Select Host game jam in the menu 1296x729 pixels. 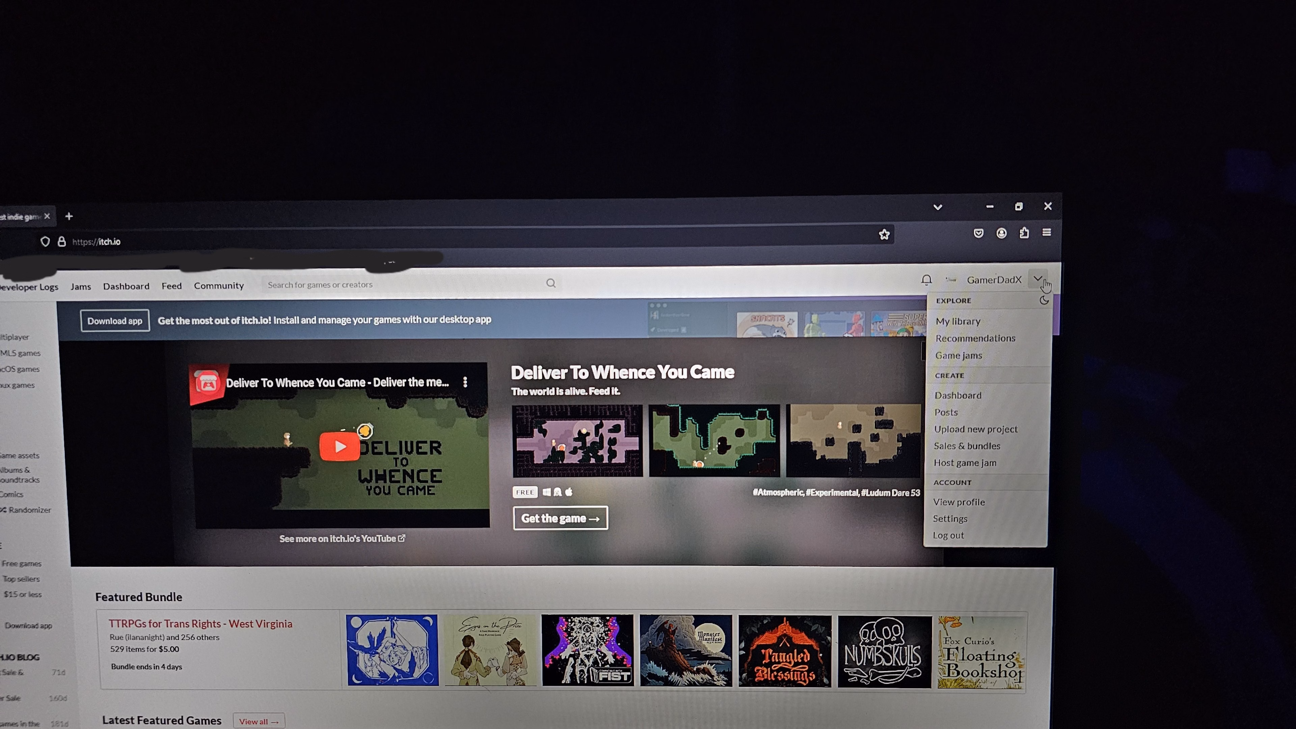pos(965,463)
